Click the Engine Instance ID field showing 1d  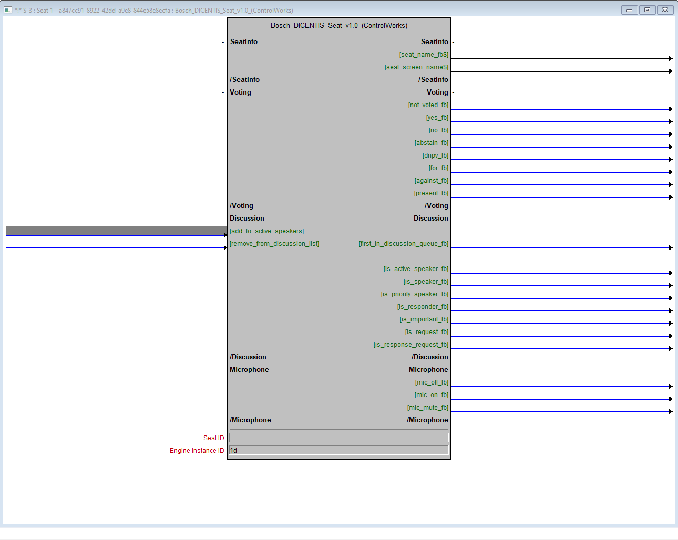[339, 450]
